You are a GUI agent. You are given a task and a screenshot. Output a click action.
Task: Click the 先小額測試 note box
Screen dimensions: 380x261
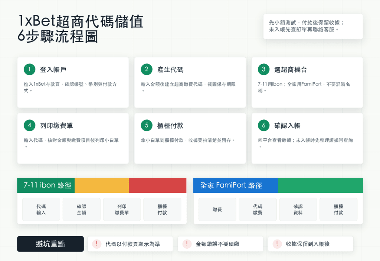(313, 26)
